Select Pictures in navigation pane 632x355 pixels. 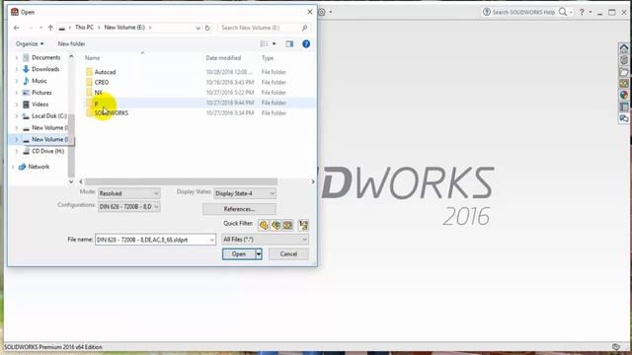[41, 93]
